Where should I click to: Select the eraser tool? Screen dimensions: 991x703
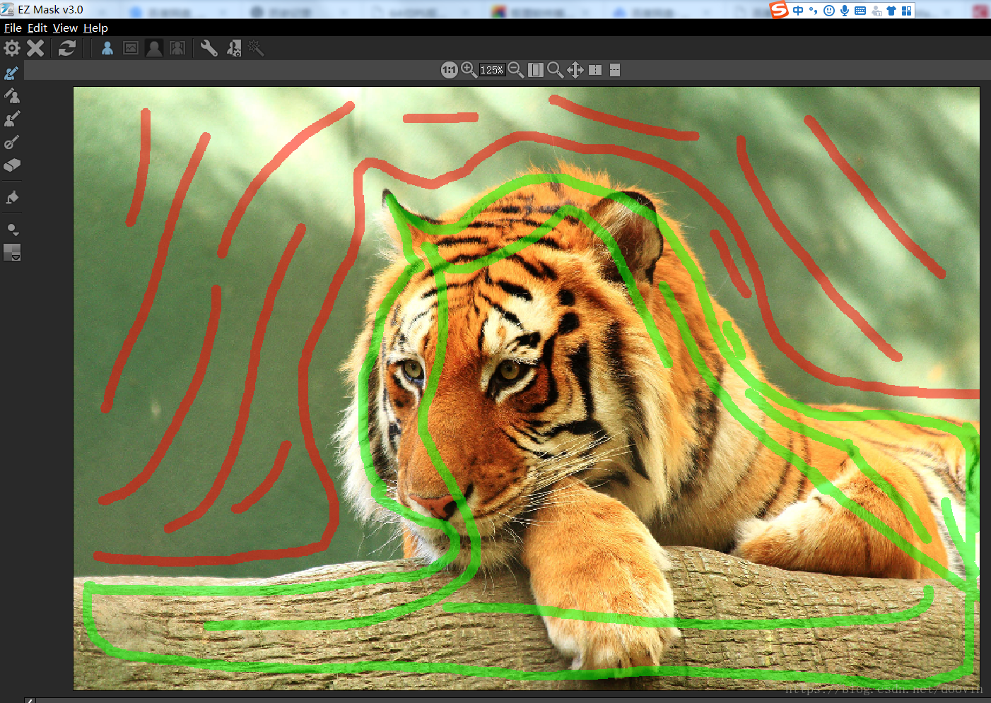click(12, 165)
